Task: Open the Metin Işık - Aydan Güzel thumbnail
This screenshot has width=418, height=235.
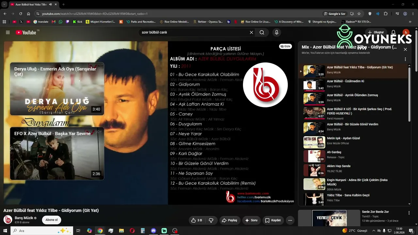Action: coord(314,142)
